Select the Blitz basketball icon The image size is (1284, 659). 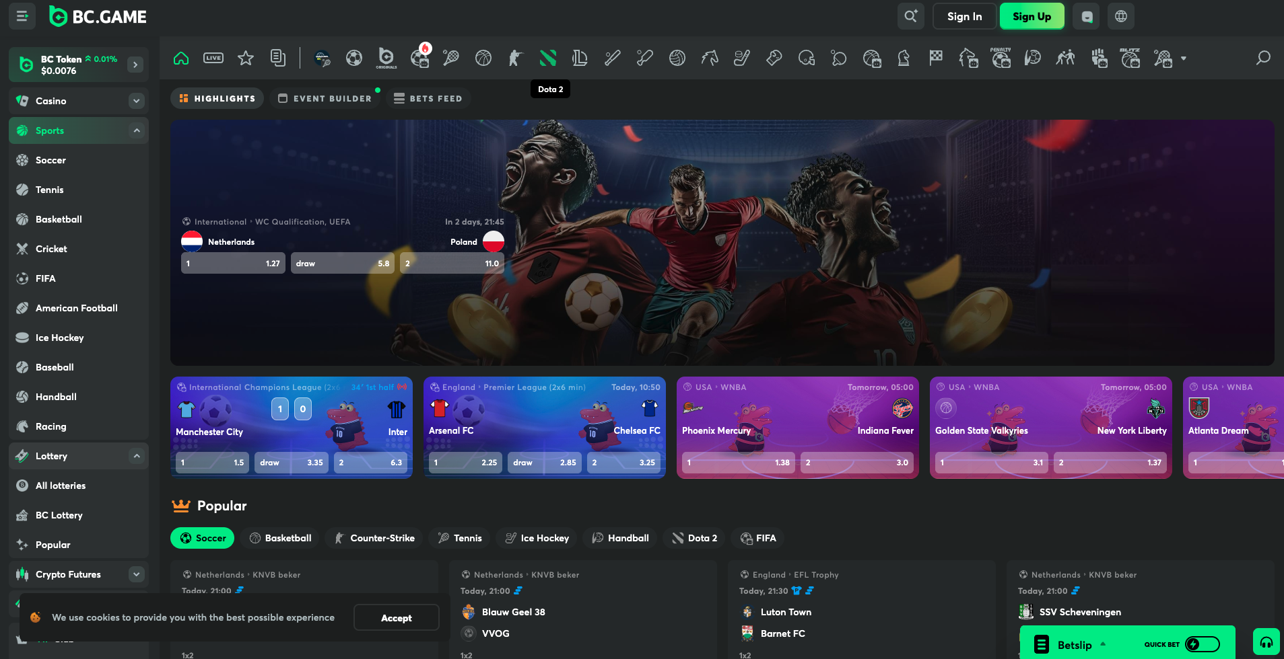[x=1130, y=58]
